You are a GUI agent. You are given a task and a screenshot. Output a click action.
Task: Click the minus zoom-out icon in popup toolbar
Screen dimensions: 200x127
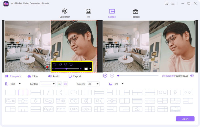coord(53,69)
